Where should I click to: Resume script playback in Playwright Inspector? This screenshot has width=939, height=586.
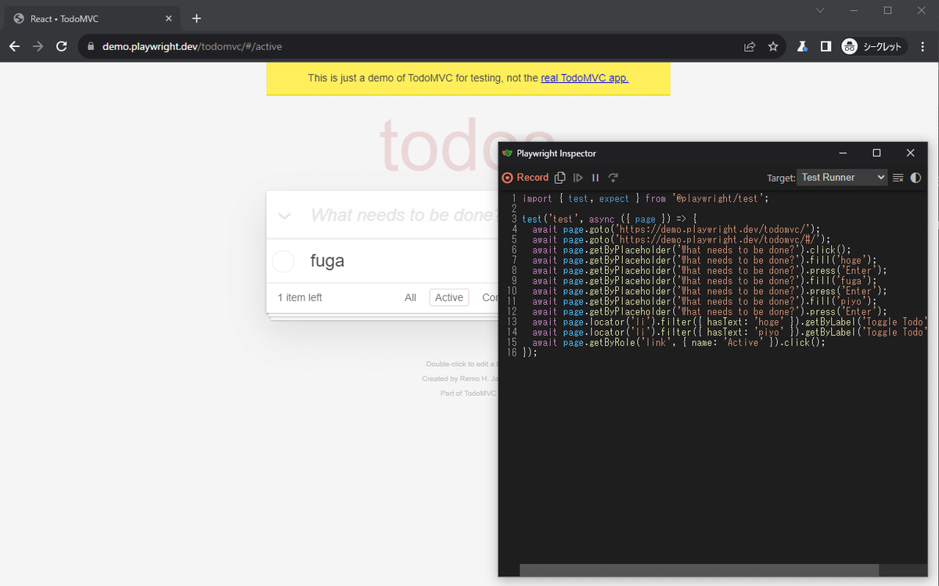577,178
